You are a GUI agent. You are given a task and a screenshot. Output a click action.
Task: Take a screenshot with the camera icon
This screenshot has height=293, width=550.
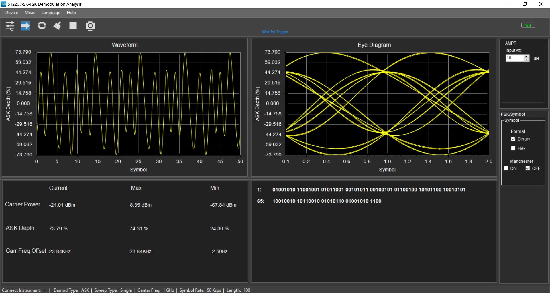click(x=90, y=26)
